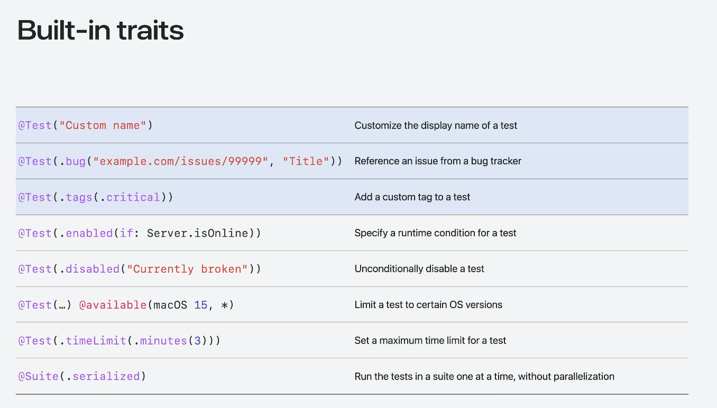Click the "Title" string in the bug trait
The width and height of the screenshot is (717, 408).
click(306, 161)
